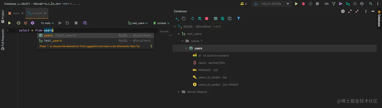382x108 pixels.
Task: Open the HELLO-MYSQL run configuration dropdown
Action: click(272, 4)
